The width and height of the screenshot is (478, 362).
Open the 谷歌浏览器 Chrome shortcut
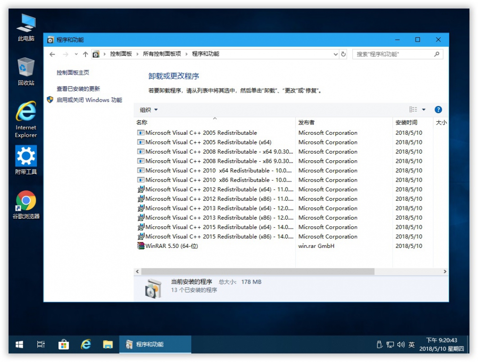pyautogui.click(x=26, y=205)
